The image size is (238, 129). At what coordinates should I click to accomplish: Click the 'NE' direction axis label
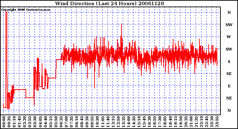point(229,98)
